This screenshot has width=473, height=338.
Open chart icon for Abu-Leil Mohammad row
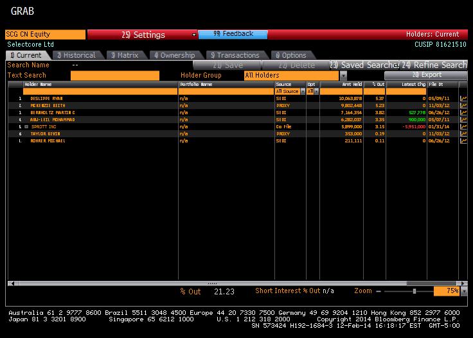tap(463, 120)
